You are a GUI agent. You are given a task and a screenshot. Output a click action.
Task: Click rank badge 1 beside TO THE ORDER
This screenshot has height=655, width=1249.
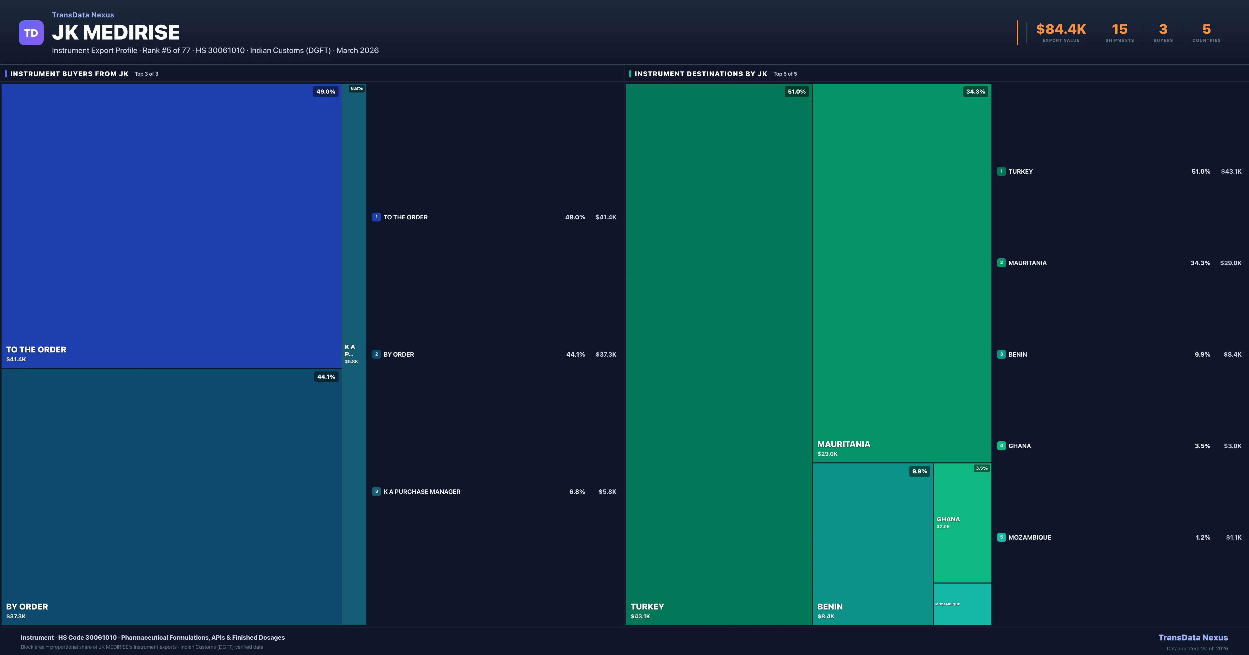click(377, 217)
